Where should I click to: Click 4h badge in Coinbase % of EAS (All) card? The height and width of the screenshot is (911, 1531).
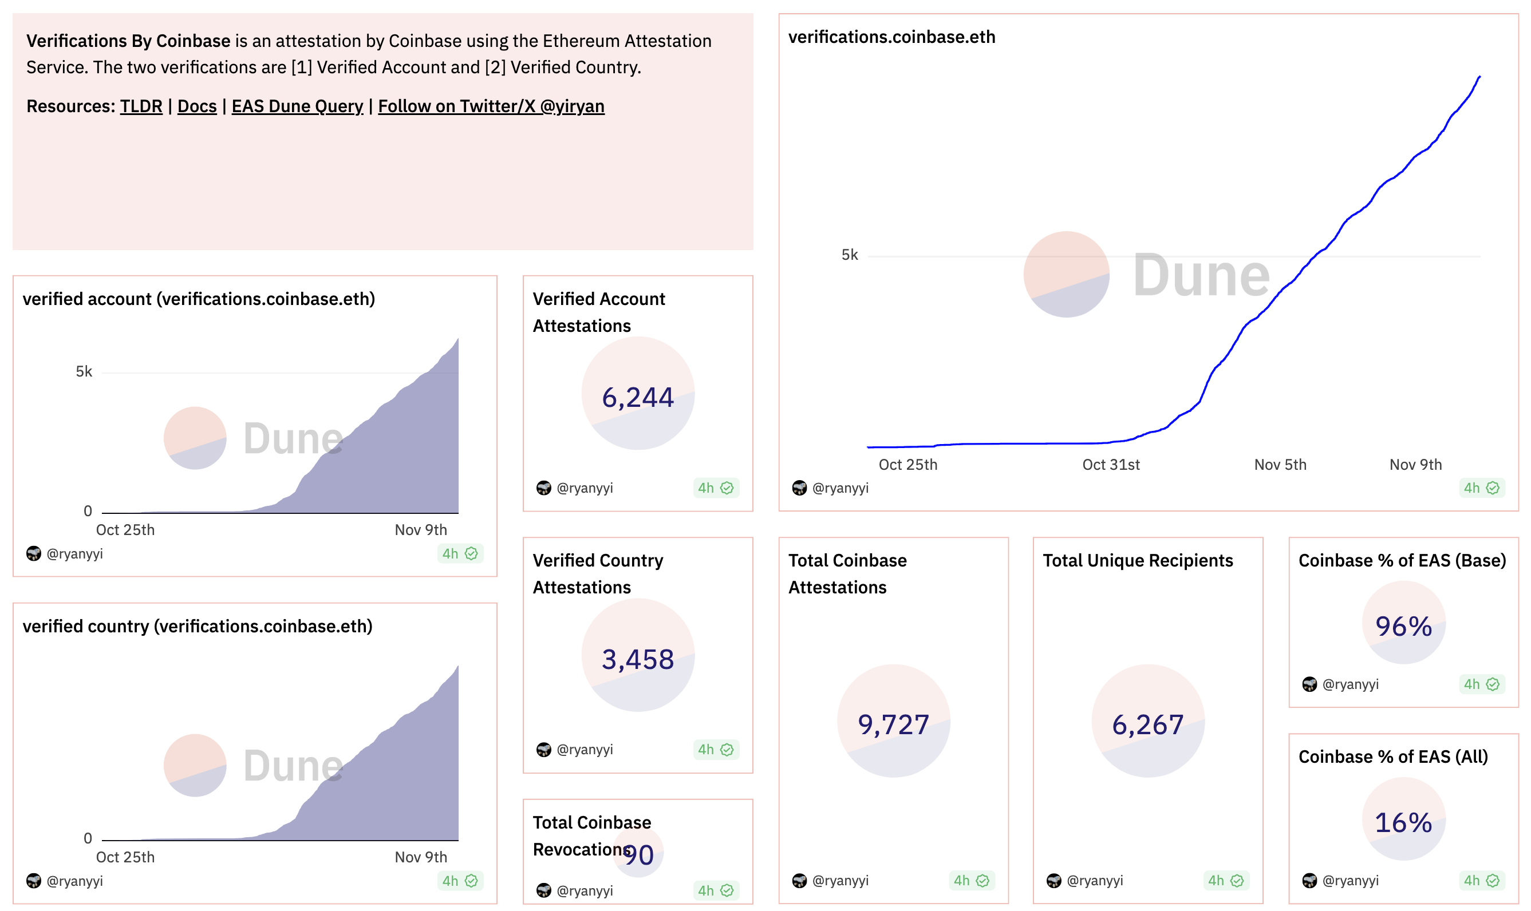point(1481,880)
